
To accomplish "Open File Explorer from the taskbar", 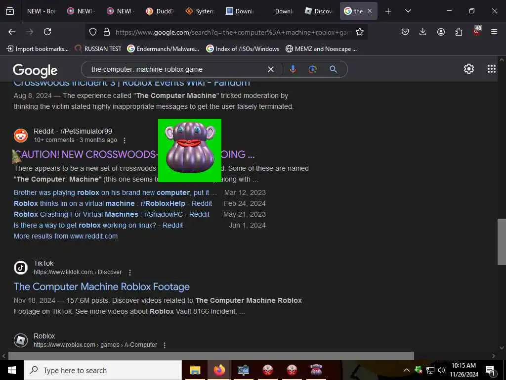I will [195, 370].
